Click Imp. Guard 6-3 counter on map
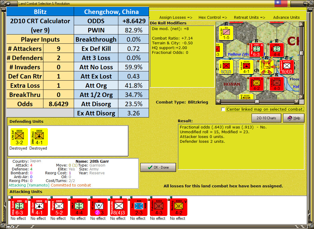The width and height of the screenshot is (314, 229). pyautogui.click(x=257, y=50)
